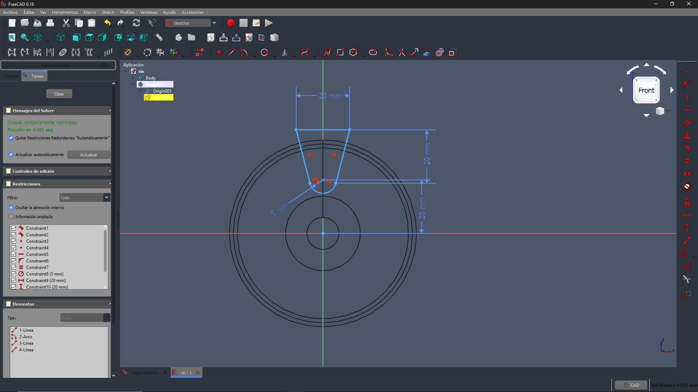The image size is (698, 392).
Task: Click the create rectangle sketch tool
Action: 340,53
